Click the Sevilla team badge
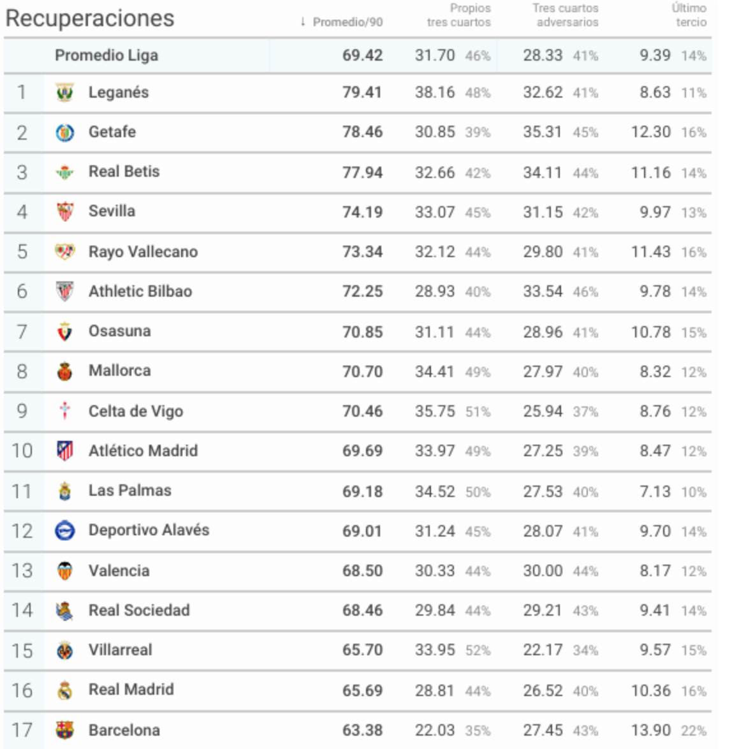This screenshot has width=746, height=749. click(x=65, y=212)
